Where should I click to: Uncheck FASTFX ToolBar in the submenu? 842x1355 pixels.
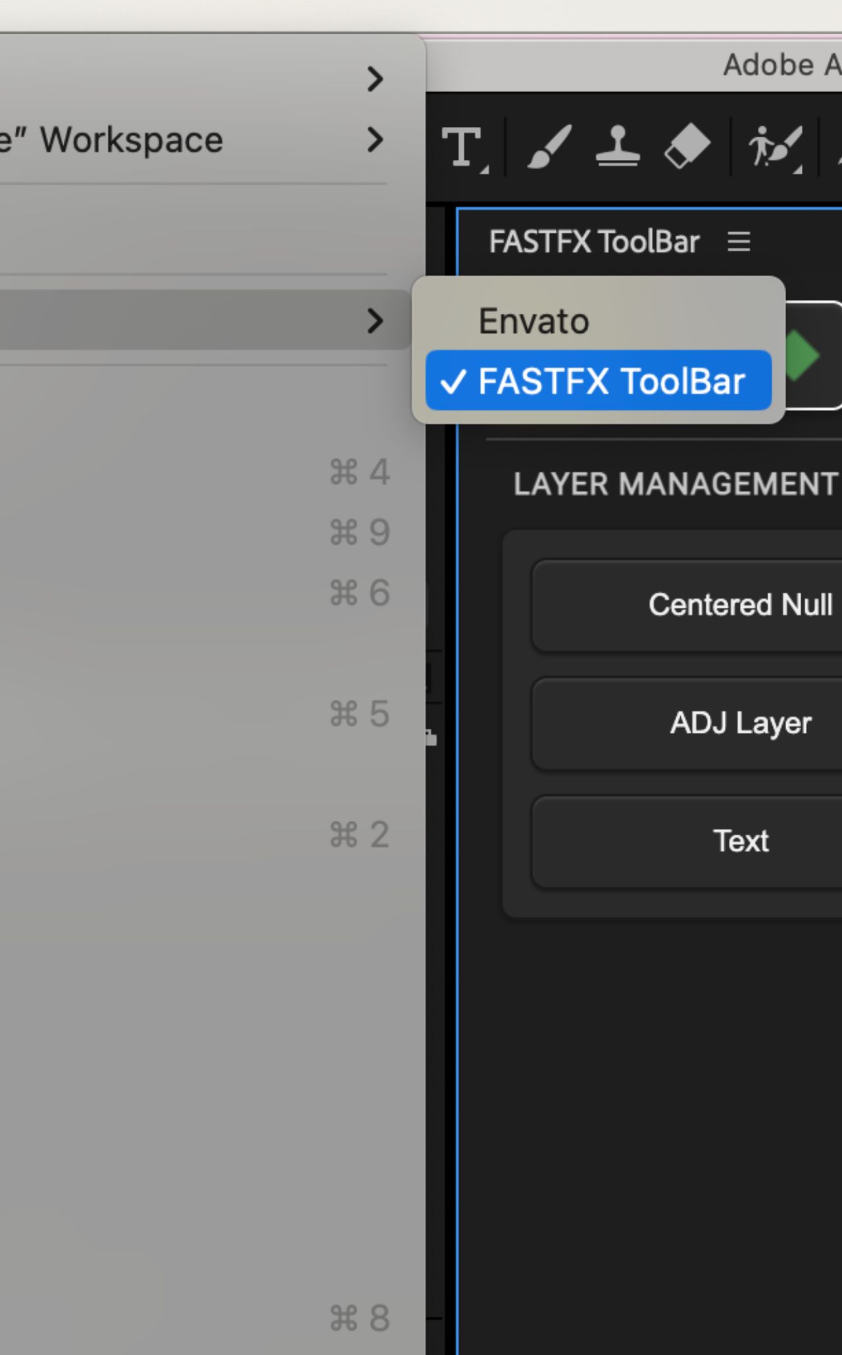pyautogui.click(x=598, y=381)
